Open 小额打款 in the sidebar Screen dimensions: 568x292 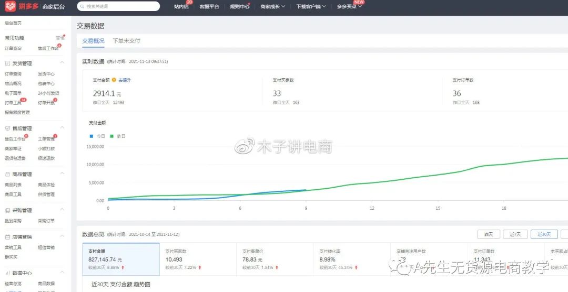[x=46, y=149]
